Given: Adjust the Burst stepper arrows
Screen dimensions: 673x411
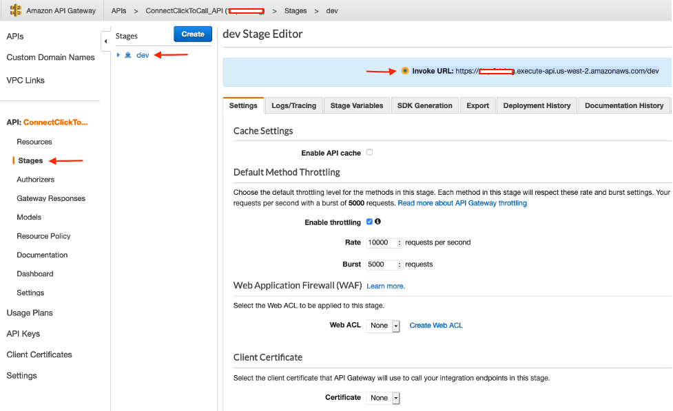Looking at the screenshot, I should [399, 264].
